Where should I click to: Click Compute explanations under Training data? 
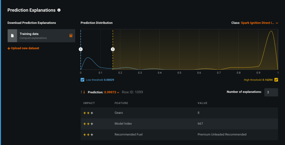click(33, 38)
